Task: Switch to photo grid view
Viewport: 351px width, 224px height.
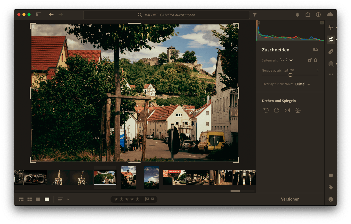Action: click(x=21, y=199)
